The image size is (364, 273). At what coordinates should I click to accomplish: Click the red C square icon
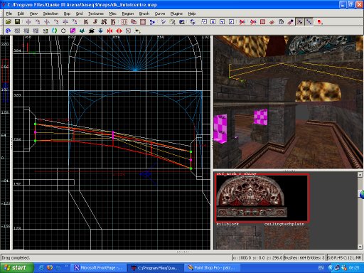click(x=262, y=22)
